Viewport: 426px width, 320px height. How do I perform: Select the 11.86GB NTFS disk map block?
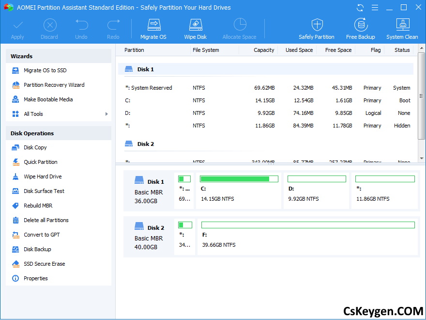pyautogui.click(x=384, y=191)
